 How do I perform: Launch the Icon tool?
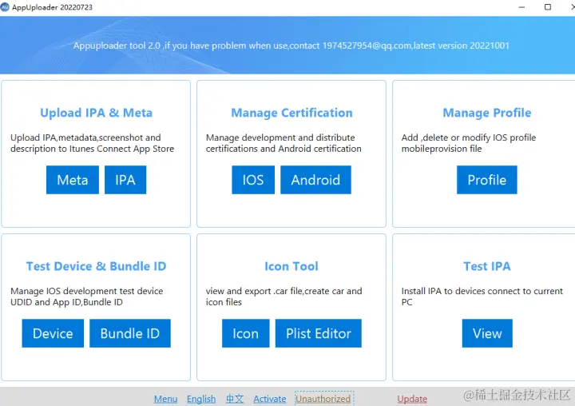(245, 333)
